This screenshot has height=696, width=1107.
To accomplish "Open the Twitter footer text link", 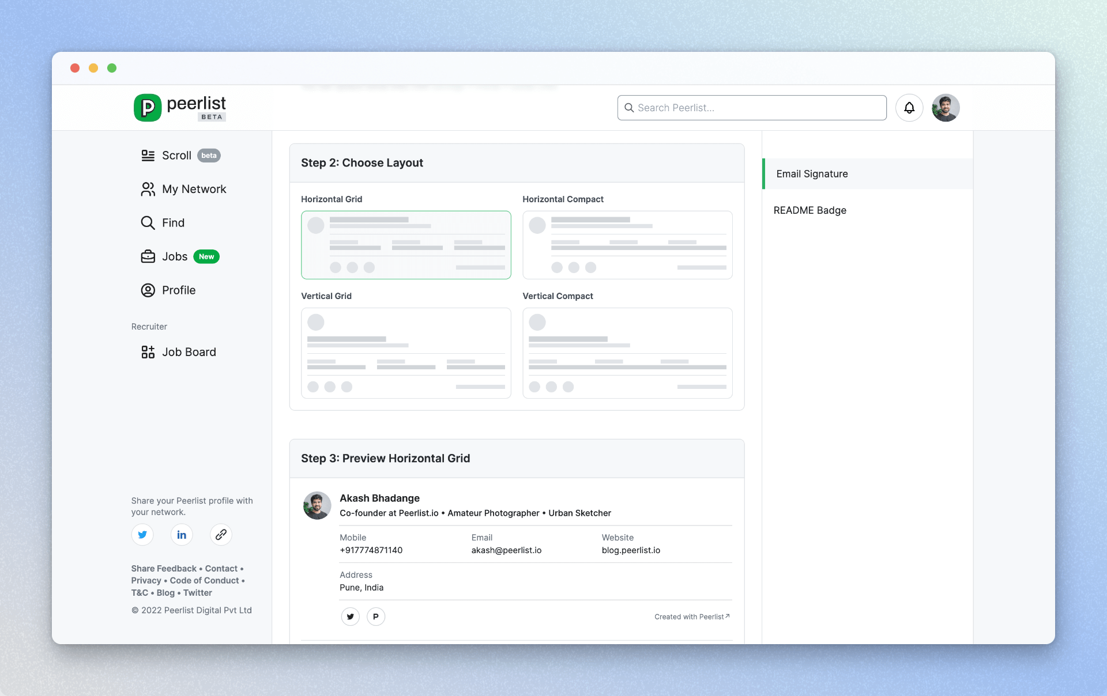I will 198,593.
